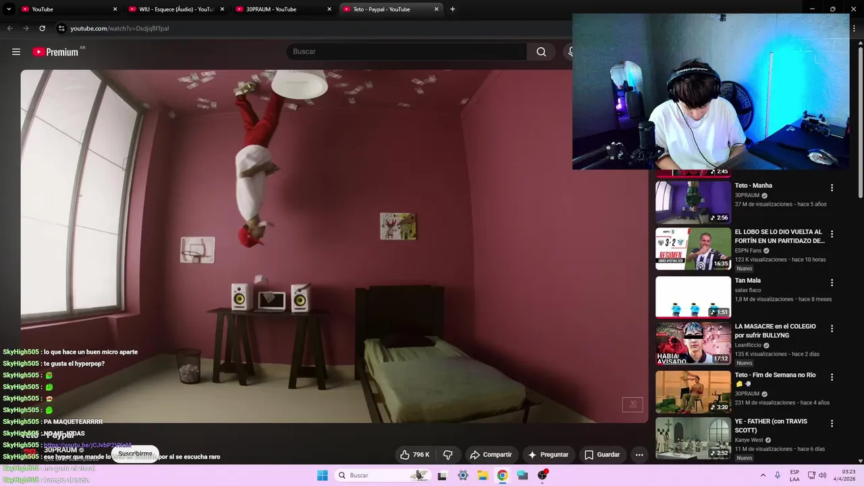Open options menu for EL LOBO video
The image size is (864, 486).
tap(832, 234)
